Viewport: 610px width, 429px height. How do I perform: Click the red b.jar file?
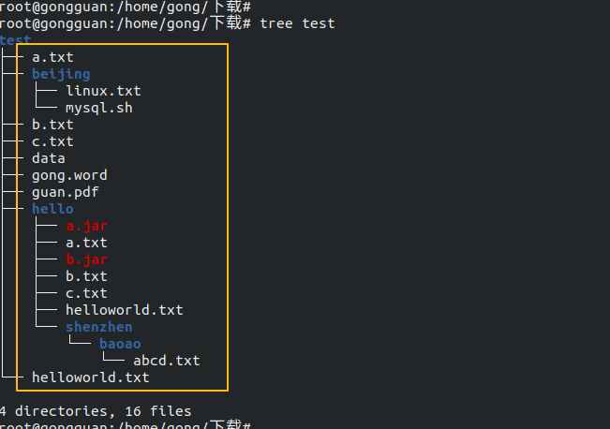(x=86, y=259)
